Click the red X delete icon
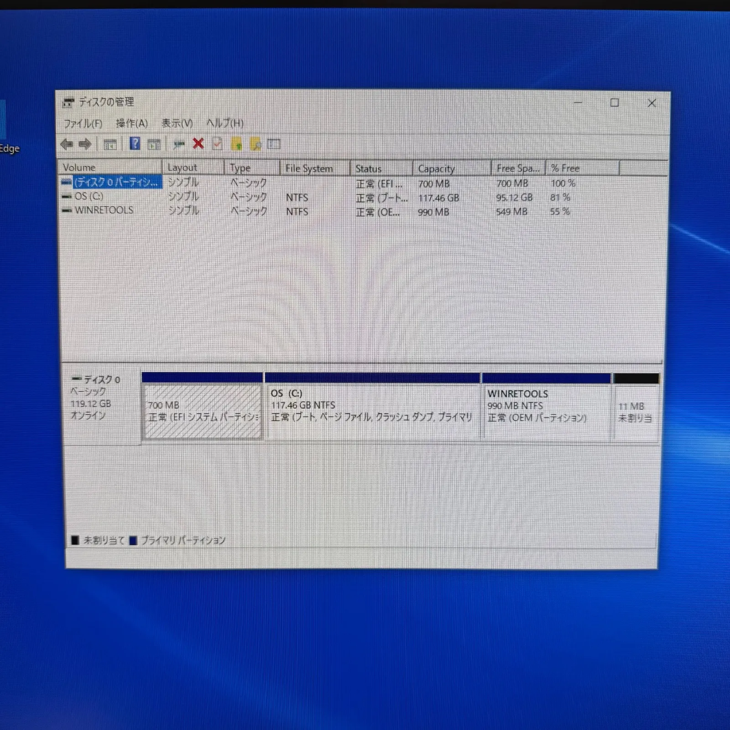730x730 pixels. pyautogui.click(x=198, y=144)
